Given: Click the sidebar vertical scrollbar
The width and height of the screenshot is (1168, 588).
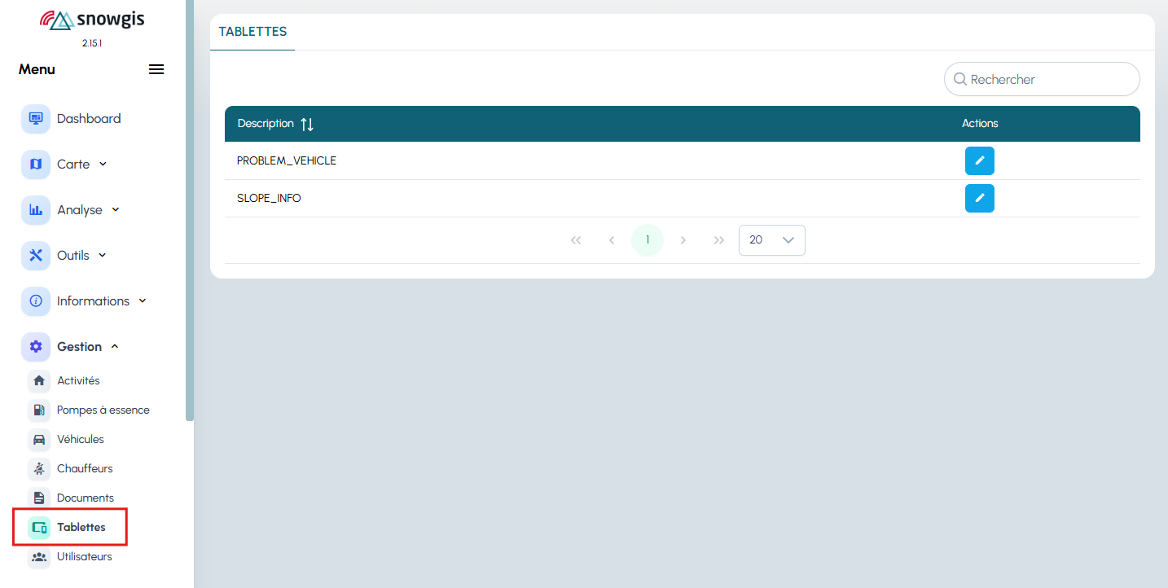Looking at the screenshot, I should tap(190, 212).
